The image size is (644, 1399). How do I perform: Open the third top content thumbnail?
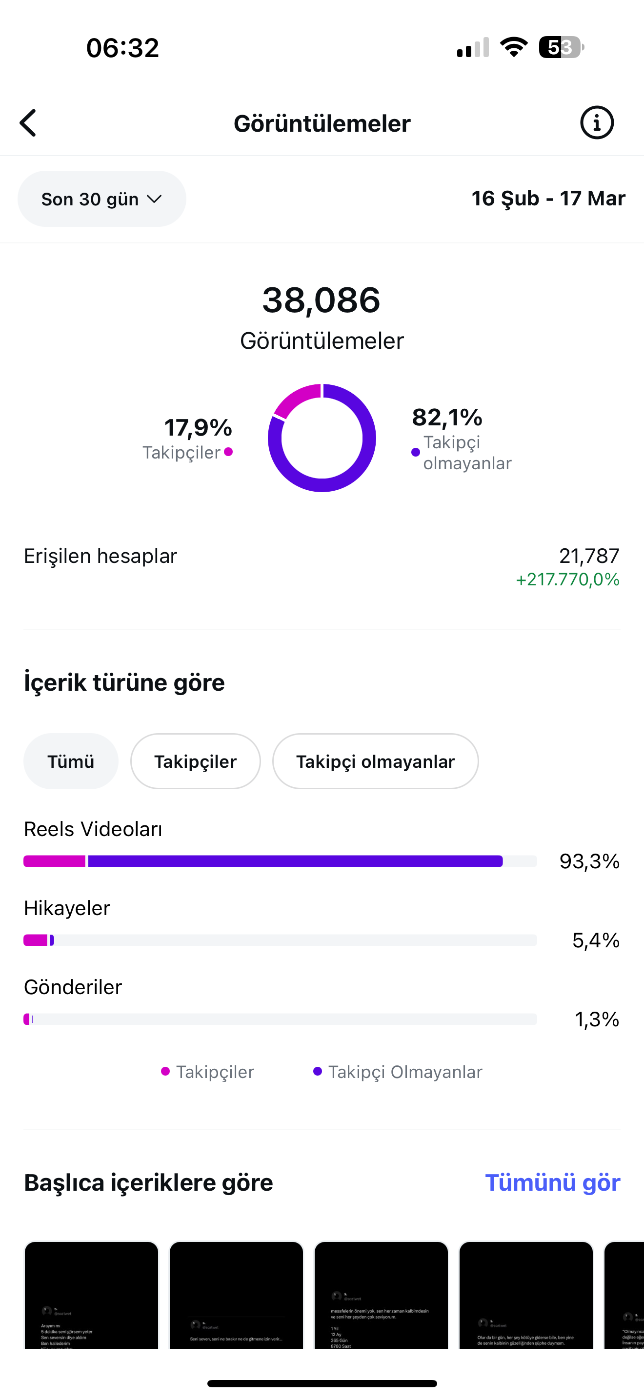point(381,1295)
